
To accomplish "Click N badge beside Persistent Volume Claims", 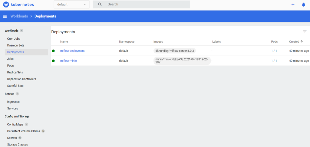I will 43,131.
